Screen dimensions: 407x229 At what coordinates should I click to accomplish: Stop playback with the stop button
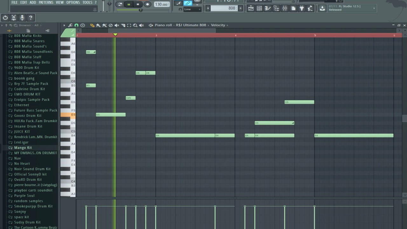138,4
